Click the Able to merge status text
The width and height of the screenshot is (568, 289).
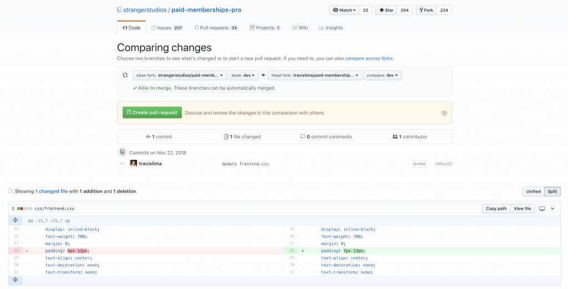tap(152, 88)
